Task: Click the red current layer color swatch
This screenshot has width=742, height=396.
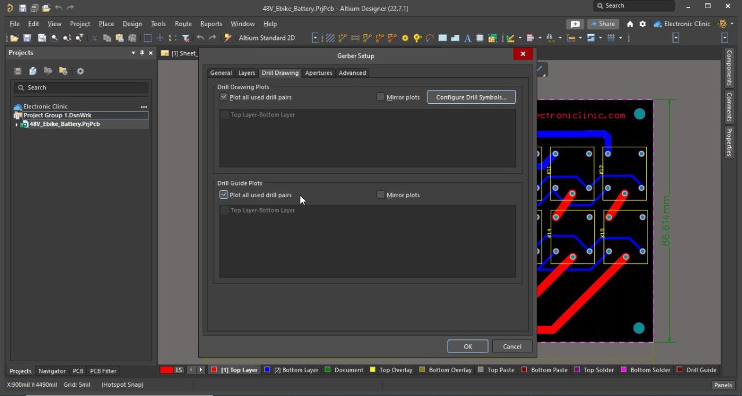Action: click(x=166, y=370)
